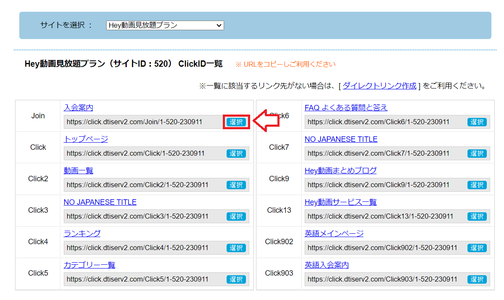Screen dimensions: 504x300
Task: Click the "Click7" row label
Action: (x=279, y=147)
